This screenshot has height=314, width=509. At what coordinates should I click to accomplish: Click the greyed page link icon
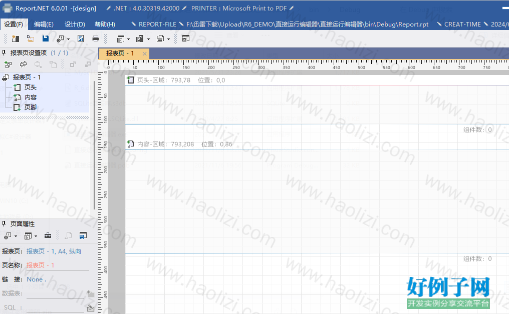pos(68,235)
